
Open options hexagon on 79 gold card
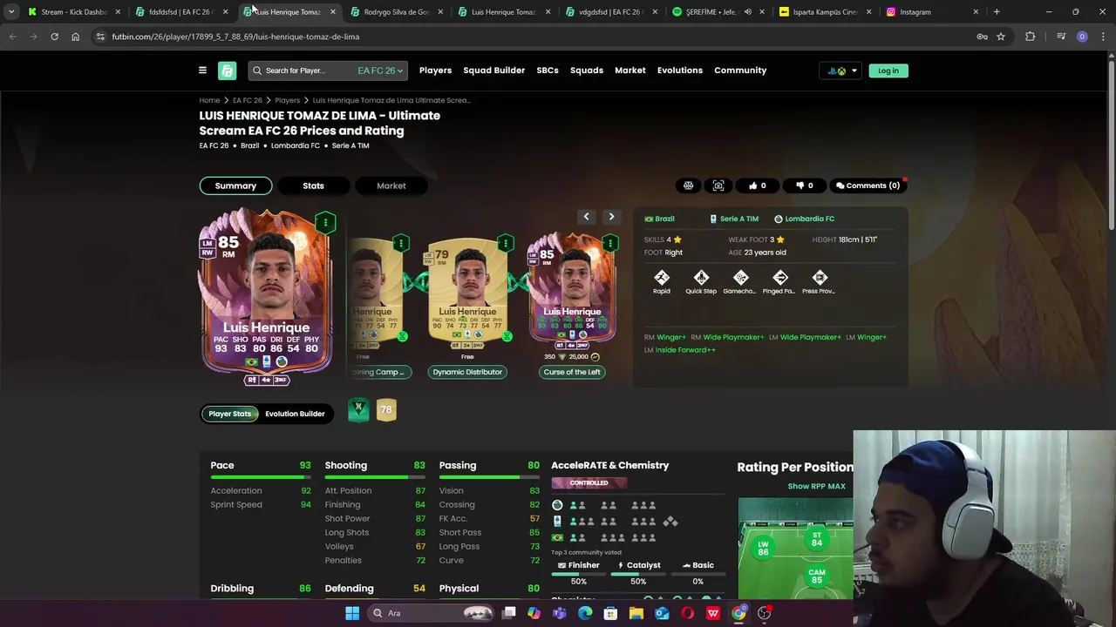[x=506, y=243]
